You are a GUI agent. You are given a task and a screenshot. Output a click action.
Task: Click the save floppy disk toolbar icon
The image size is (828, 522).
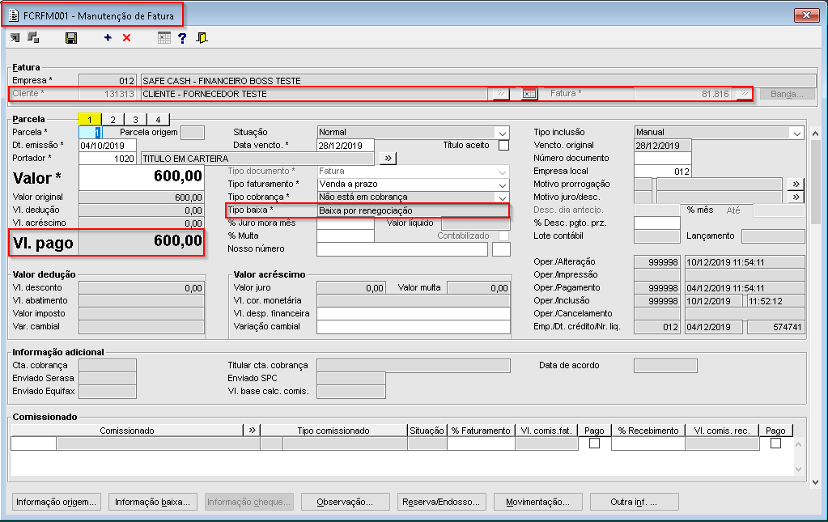coord(70,38)
